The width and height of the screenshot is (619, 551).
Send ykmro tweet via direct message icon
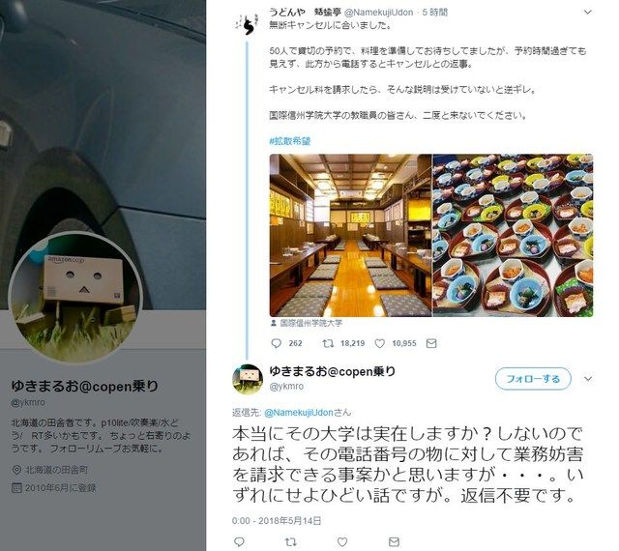[394, 541]
